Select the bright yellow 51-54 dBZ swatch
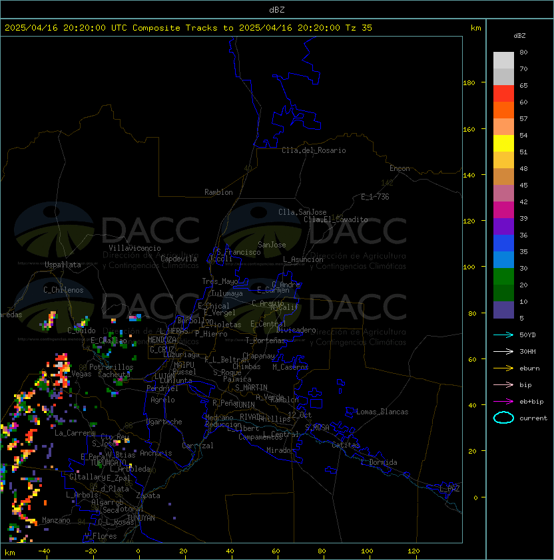 coord(503,143)
